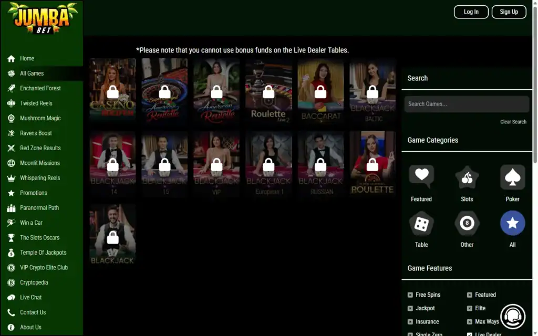Click the Moonlit Missions globe icon
This screenshot has width=538, height=336.
(x=11, y=163)
